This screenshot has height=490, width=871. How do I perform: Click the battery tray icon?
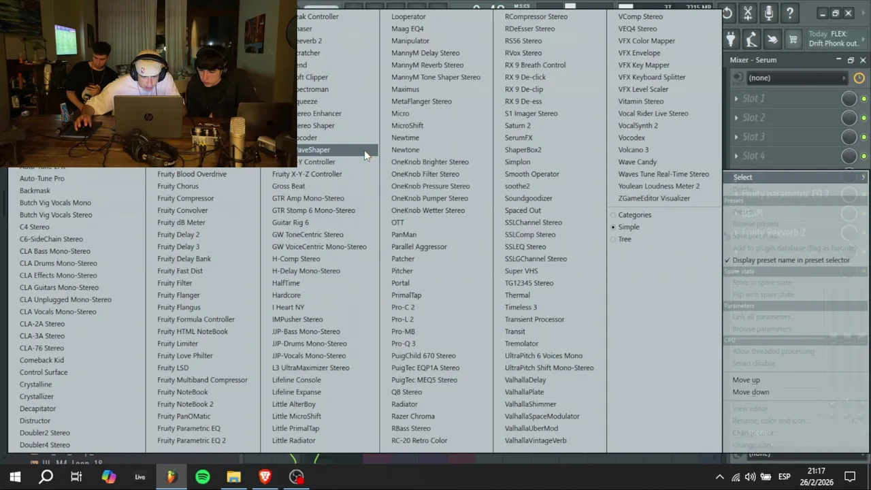(x=766, y=477)
